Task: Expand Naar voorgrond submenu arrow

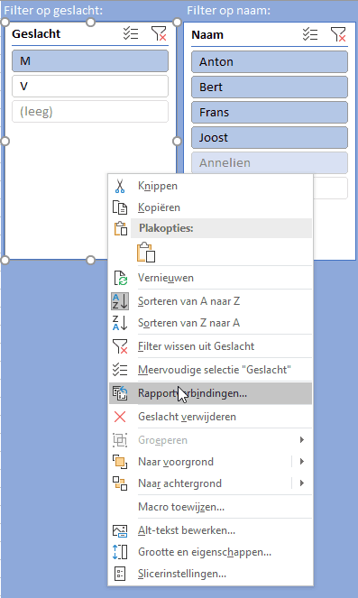Action: pos(302,462)
